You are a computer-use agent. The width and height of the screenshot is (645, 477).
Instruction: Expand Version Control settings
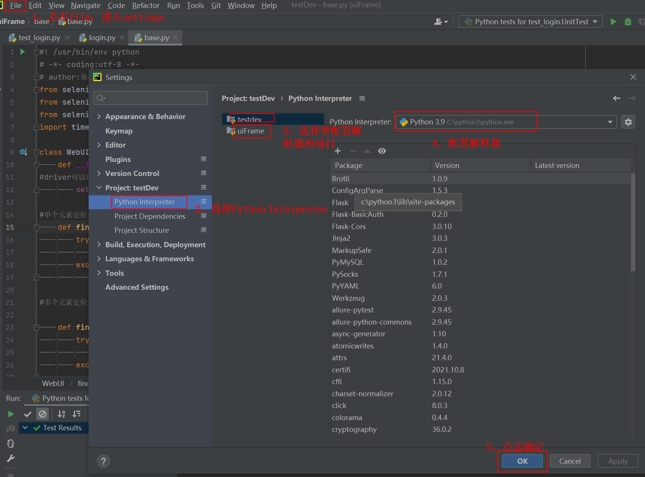click(x=99, y=173)
